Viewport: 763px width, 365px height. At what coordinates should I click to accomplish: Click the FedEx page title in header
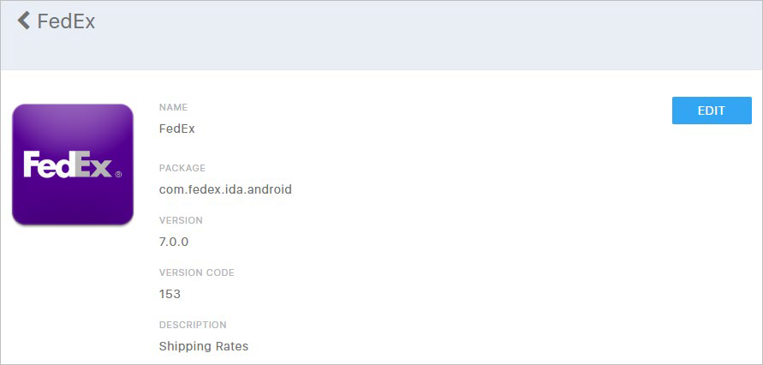66,21
